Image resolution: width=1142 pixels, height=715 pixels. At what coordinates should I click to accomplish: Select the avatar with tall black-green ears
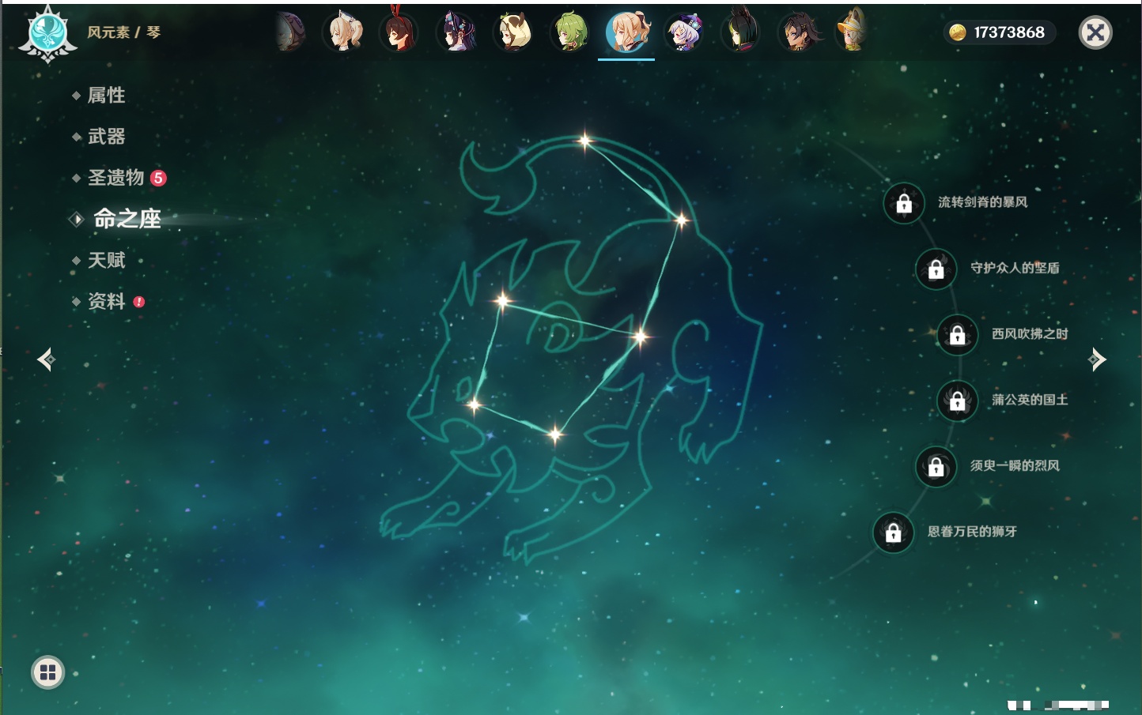click(x=741, y=32)
